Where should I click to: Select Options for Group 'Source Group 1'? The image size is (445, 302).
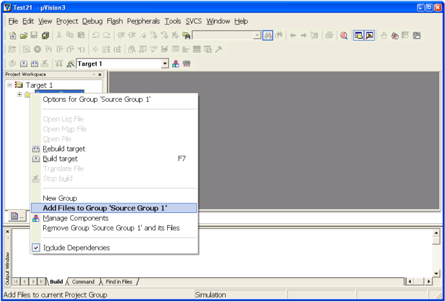(x=114, y=100)
